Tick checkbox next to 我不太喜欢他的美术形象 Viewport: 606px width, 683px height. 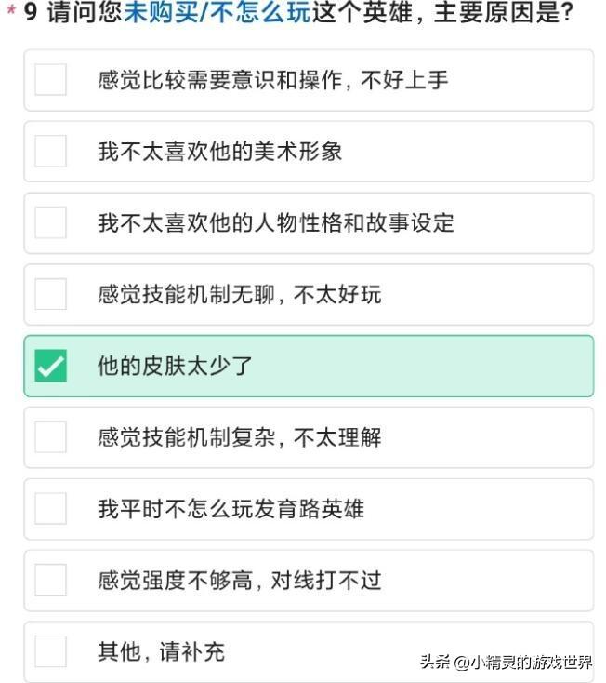tap(50, 151)
